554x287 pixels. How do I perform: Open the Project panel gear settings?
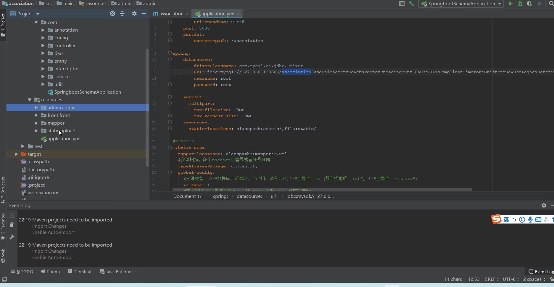pyautogui.click(x=134, y=14)
